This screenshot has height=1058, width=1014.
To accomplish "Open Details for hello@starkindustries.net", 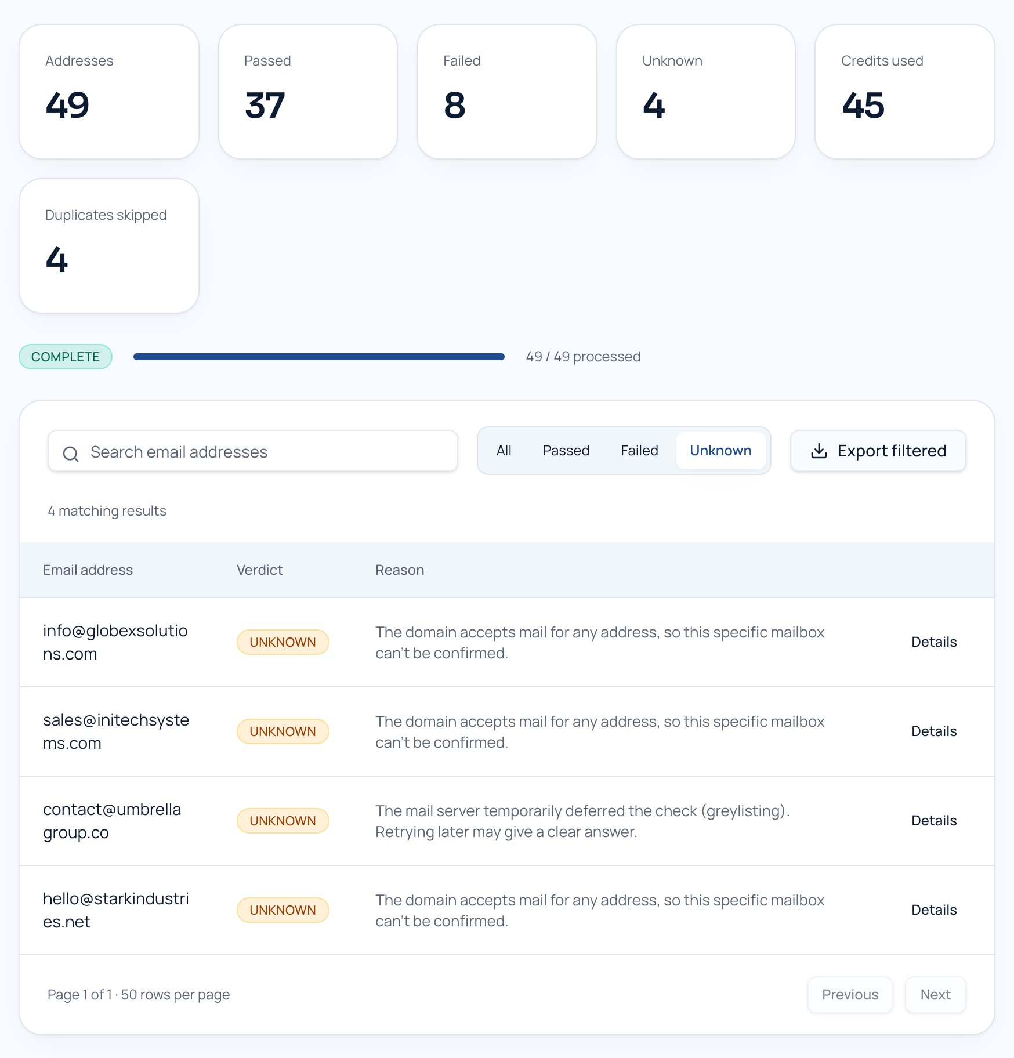I will (933, 910).
